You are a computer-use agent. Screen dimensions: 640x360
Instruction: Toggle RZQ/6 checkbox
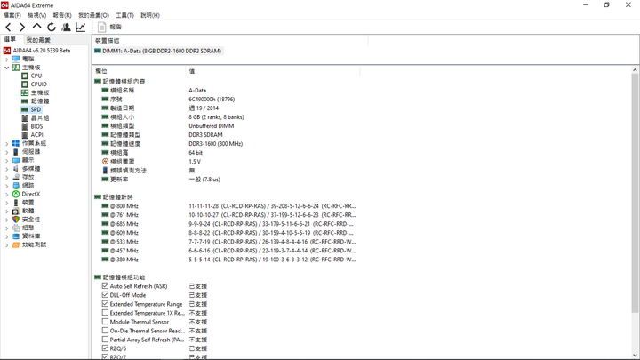click(x=105, y=348)
